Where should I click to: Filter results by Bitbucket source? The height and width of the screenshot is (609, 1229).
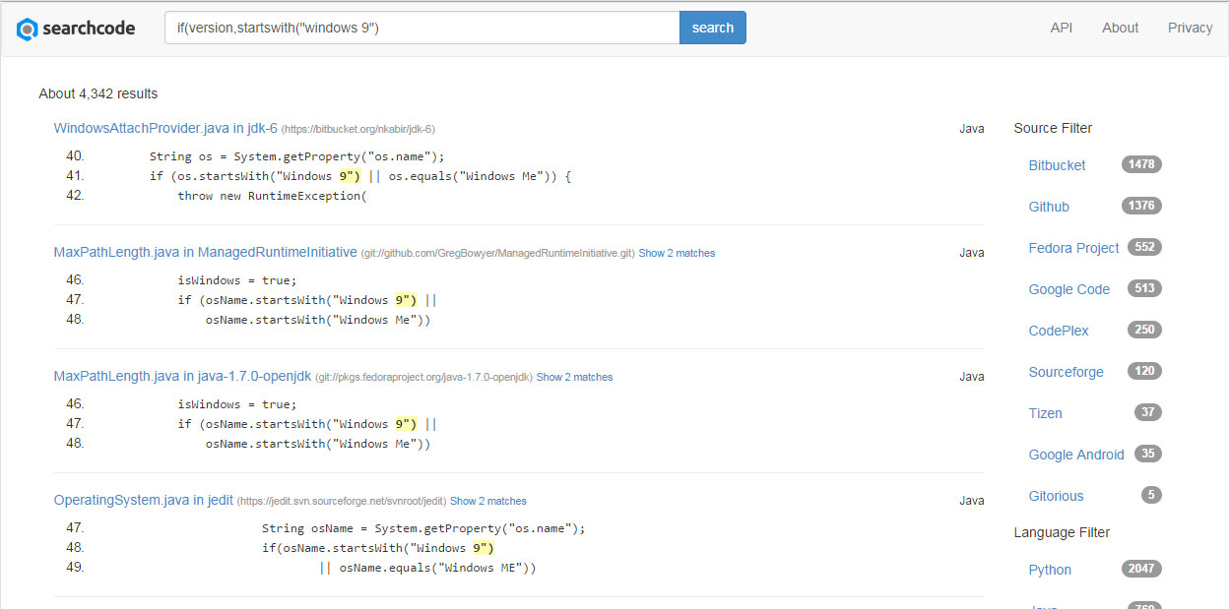point(1057,165)
